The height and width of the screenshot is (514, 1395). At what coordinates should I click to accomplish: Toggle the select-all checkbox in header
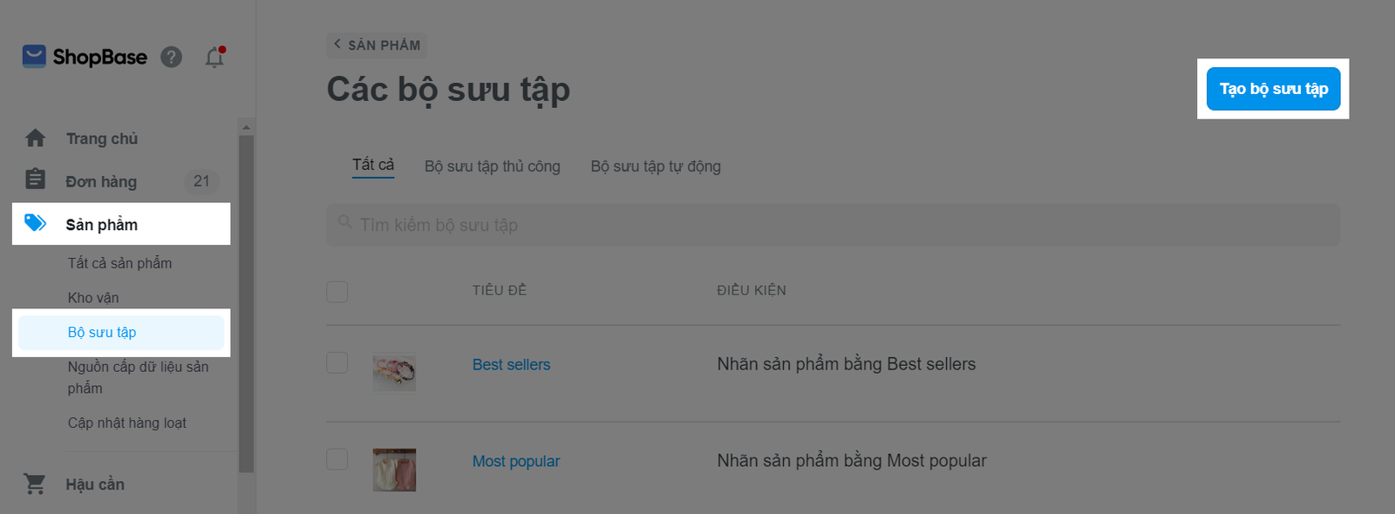tap(337, 292)
